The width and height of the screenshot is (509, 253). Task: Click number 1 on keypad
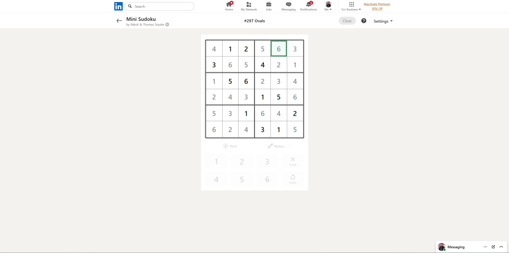[216, 162]
